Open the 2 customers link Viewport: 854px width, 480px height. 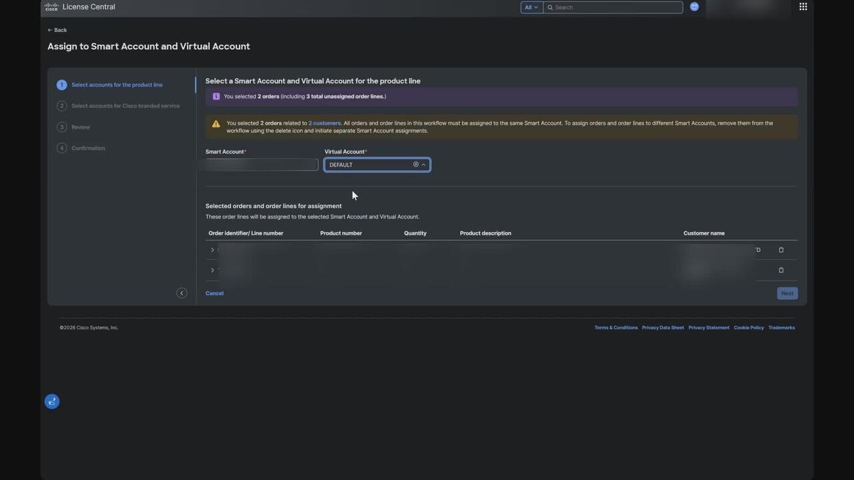(x=324, y=123)
